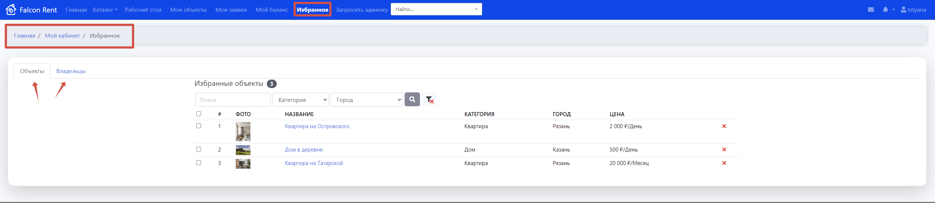The image size is (935, 203).
Task: Check the box for row 1
Action: tap(198, 126)
